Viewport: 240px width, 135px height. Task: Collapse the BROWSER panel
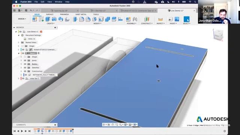[14, 27]
